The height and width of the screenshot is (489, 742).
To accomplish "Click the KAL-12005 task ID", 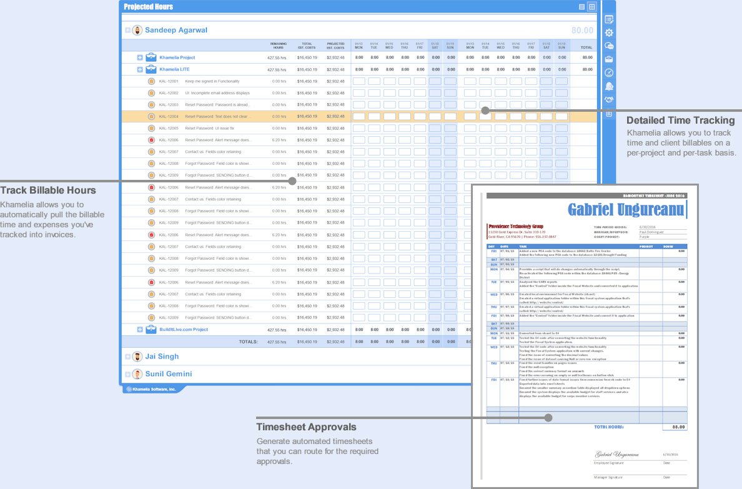I will pos(169,128).
